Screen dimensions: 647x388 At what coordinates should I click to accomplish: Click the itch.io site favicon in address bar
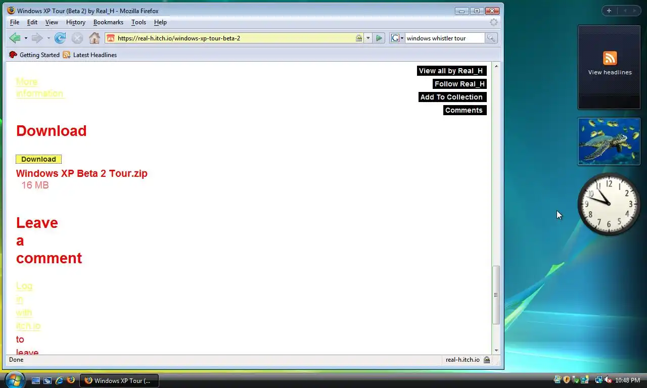[x=111, y=38]
